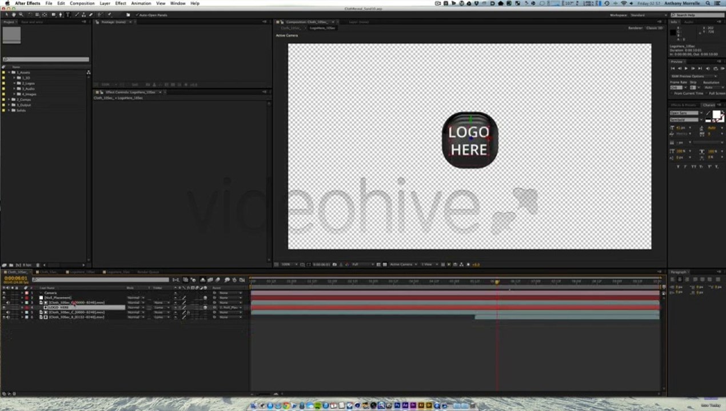Click the timeline motion blur enable icon
This screenshot has width=726, height=411.
(217, 280)
